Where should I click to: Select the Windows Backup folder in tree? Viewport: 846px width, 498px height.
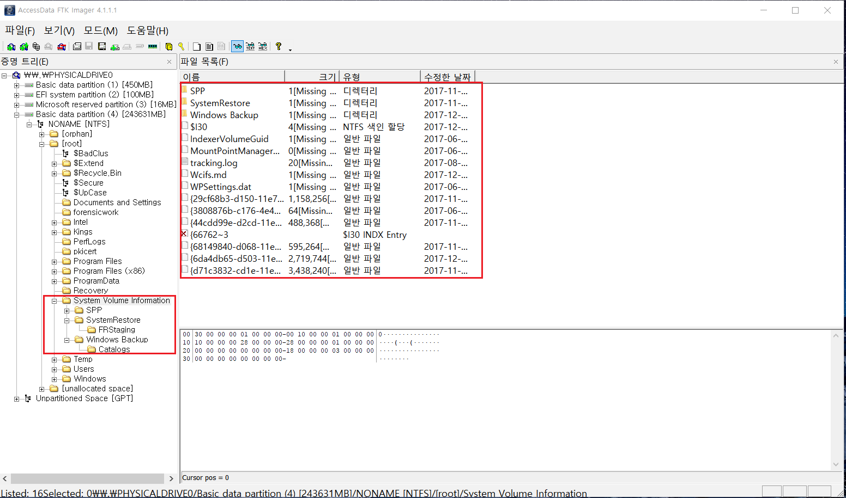tap(117, 340)
